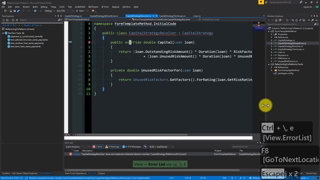Click the Search Error List field
This screenshot has height=180, width=320.
point(245,146)
